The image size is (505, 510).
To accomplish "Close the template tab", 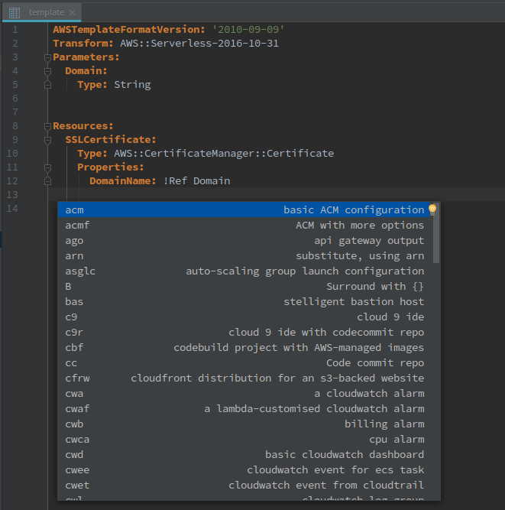I will coord(72,13).
